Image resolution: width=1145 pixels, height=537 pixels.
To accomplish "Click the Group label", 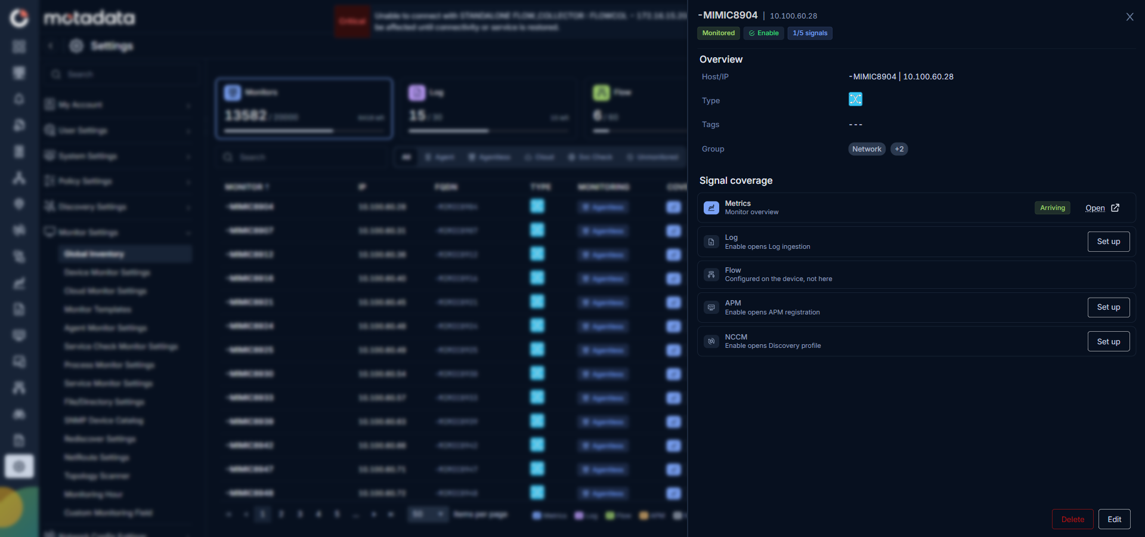I will (x=713, y=149).
